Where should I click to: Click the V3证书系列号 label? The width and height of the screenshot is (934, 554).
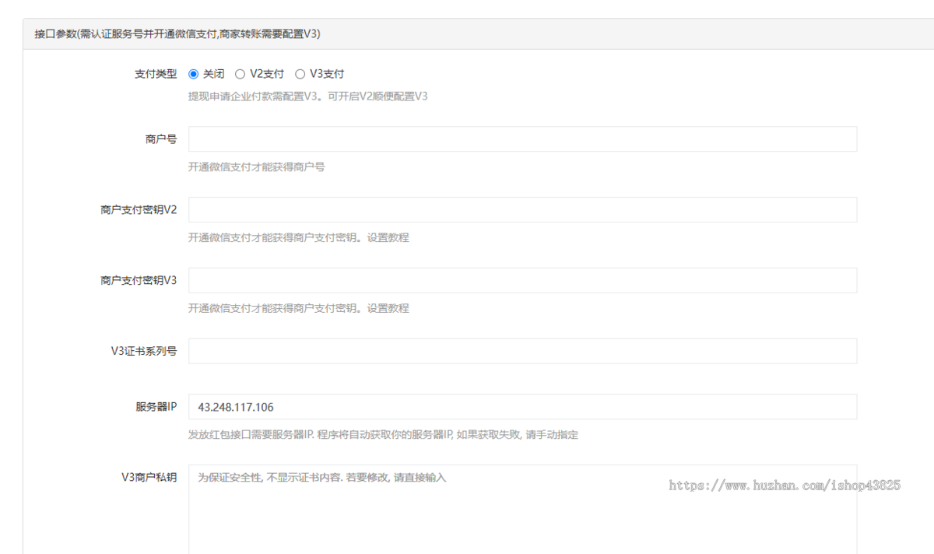point(144,351)
